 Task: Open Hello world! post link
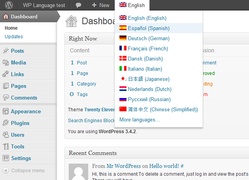coord(164,166)
